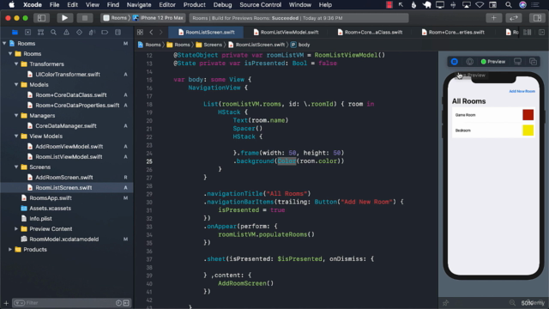Image resolution: width=549 pixels, height=309 pixels.
Task: Collapse the Managers folder
Action: point(16,116)
